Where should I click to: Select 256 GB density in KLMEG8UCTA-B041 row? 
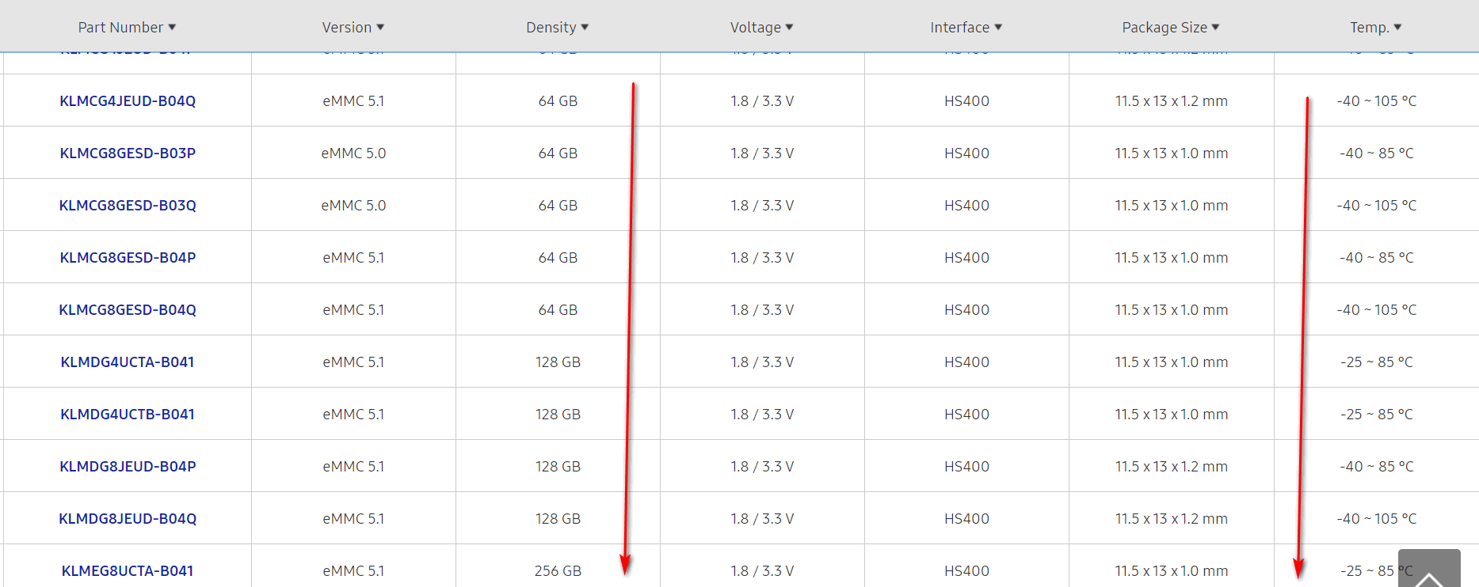(558, 571)
